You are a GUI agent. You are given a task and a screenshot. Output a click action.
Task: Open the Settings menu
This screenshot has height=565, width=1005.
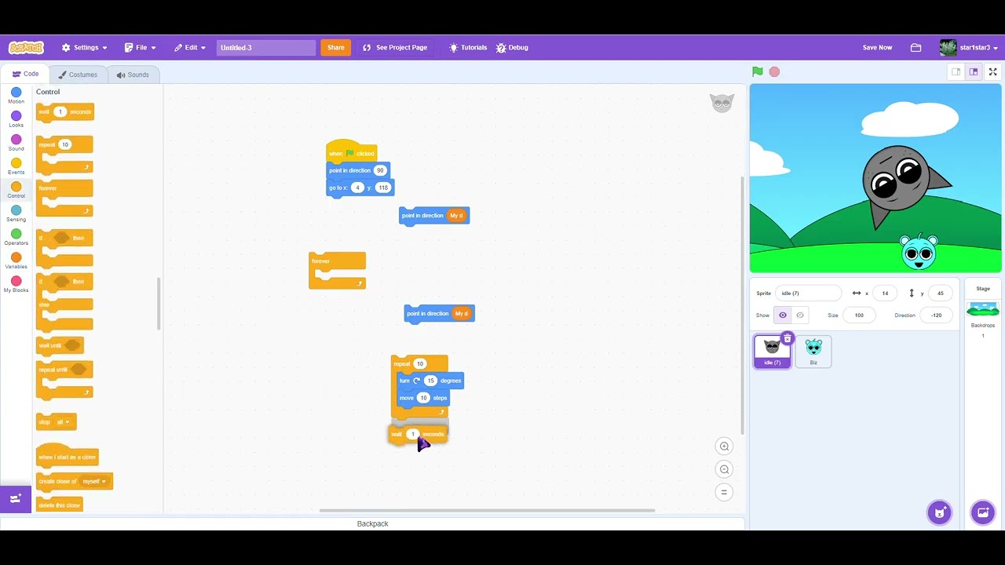coord(84,47)
